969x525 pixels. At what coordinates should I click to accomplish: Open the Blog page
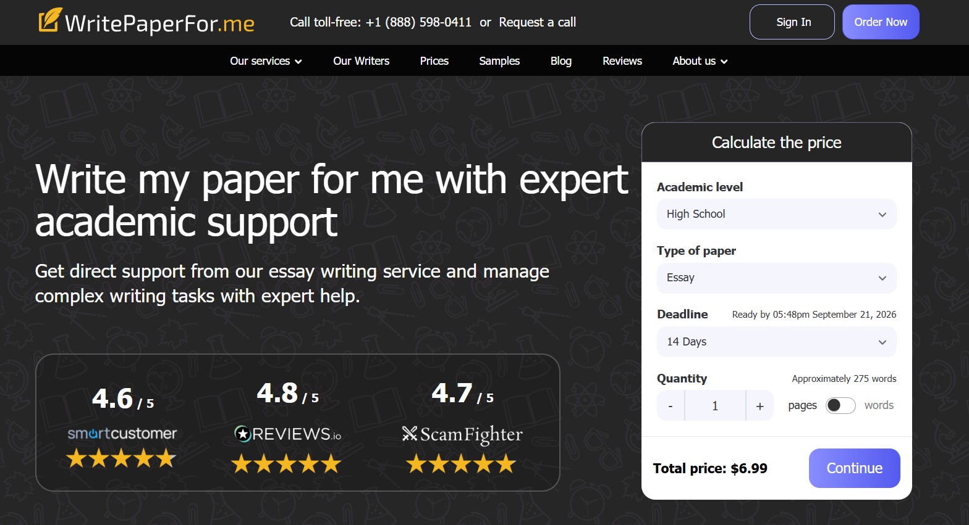click(x=561, y=61)
